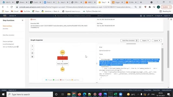Open Data flow simulator sidebar link

click(x=8, y=35)
